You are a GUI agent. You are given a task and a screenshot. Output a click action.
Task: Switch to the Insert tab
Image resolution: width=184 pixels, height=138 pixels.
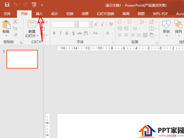[39, 14]
